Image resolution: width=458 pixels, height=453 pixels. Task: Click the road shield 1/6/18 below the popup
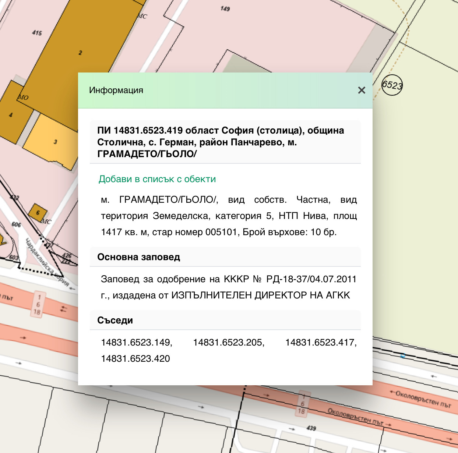pos(302,404)
